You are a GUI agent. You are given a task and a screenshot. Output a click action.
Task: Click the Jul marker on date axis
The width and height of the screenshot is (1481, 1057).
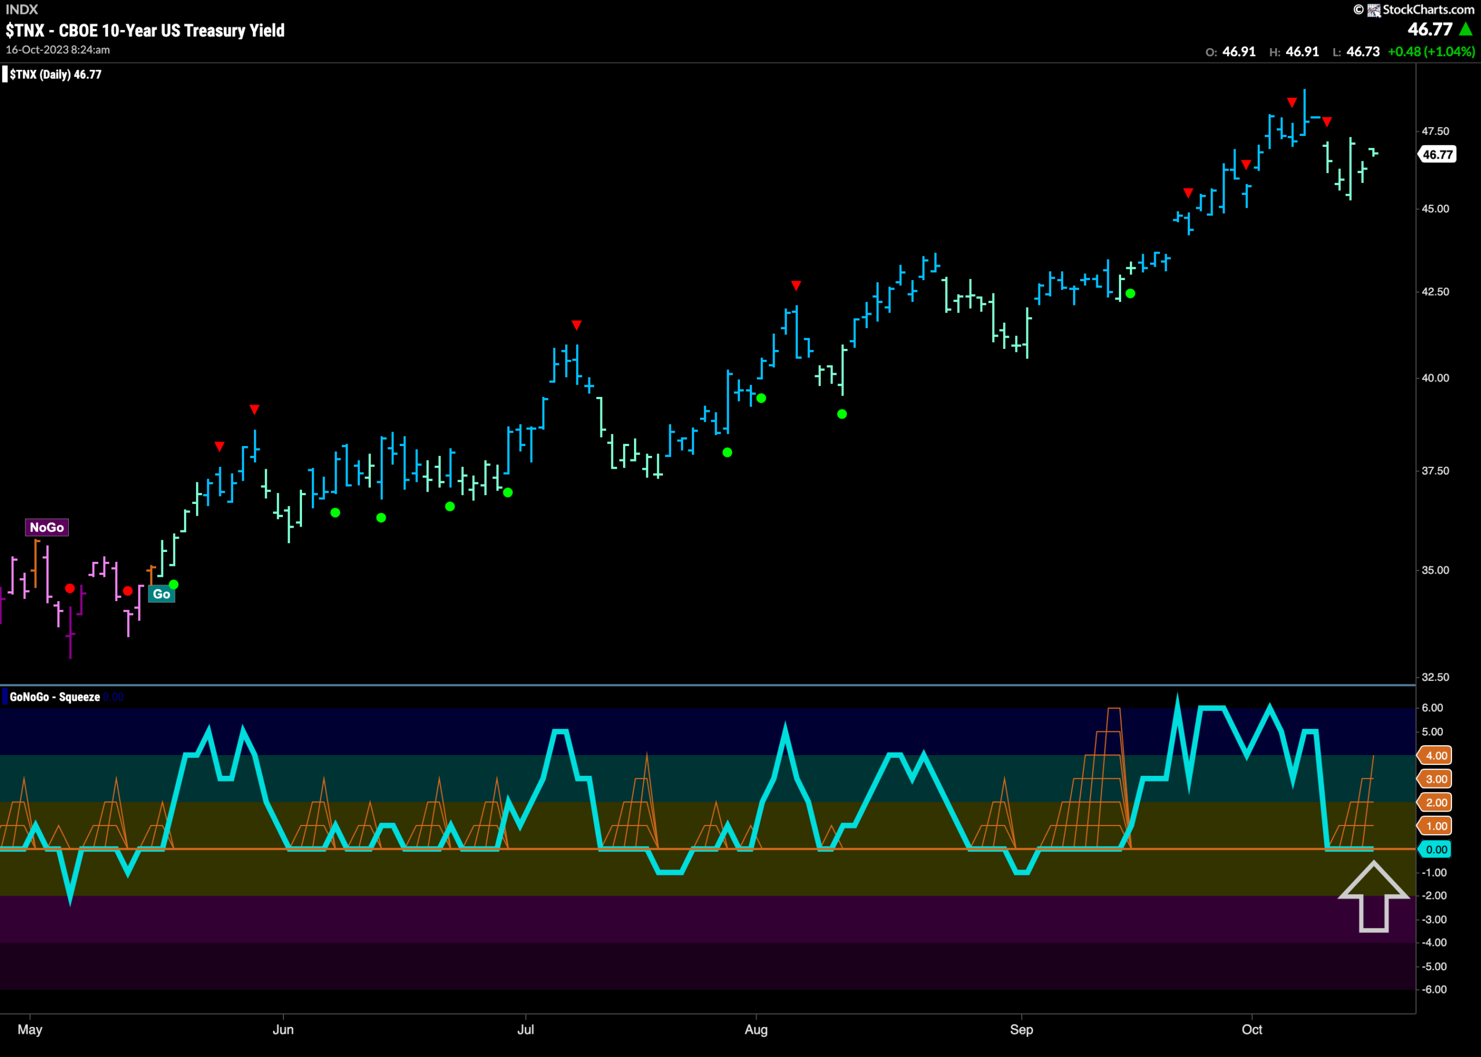click(x=525, y=1030)
